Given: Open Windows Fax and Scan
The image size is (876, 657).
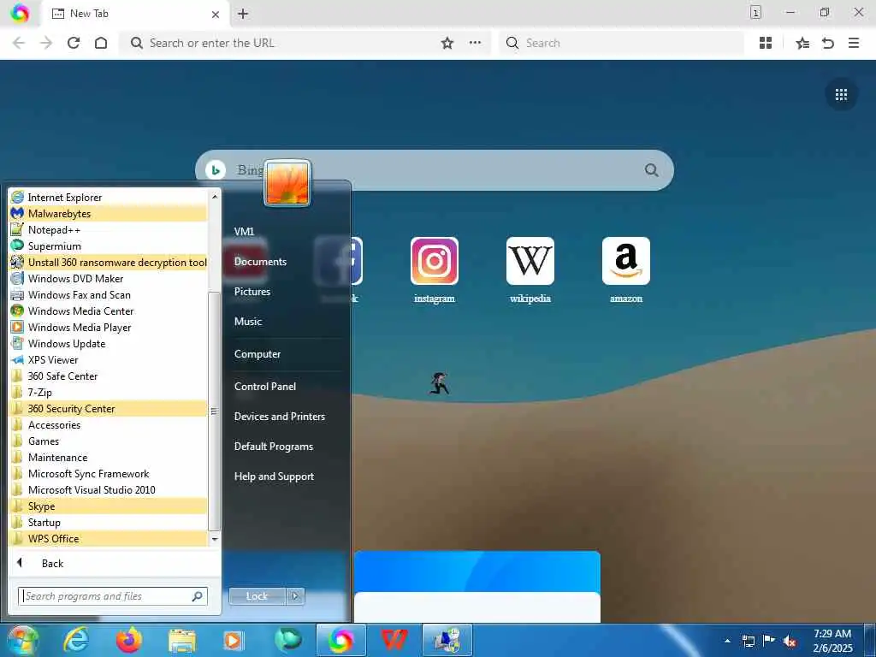Looking at the screenshot, I should pyautogui.click(x=108, y=294).
